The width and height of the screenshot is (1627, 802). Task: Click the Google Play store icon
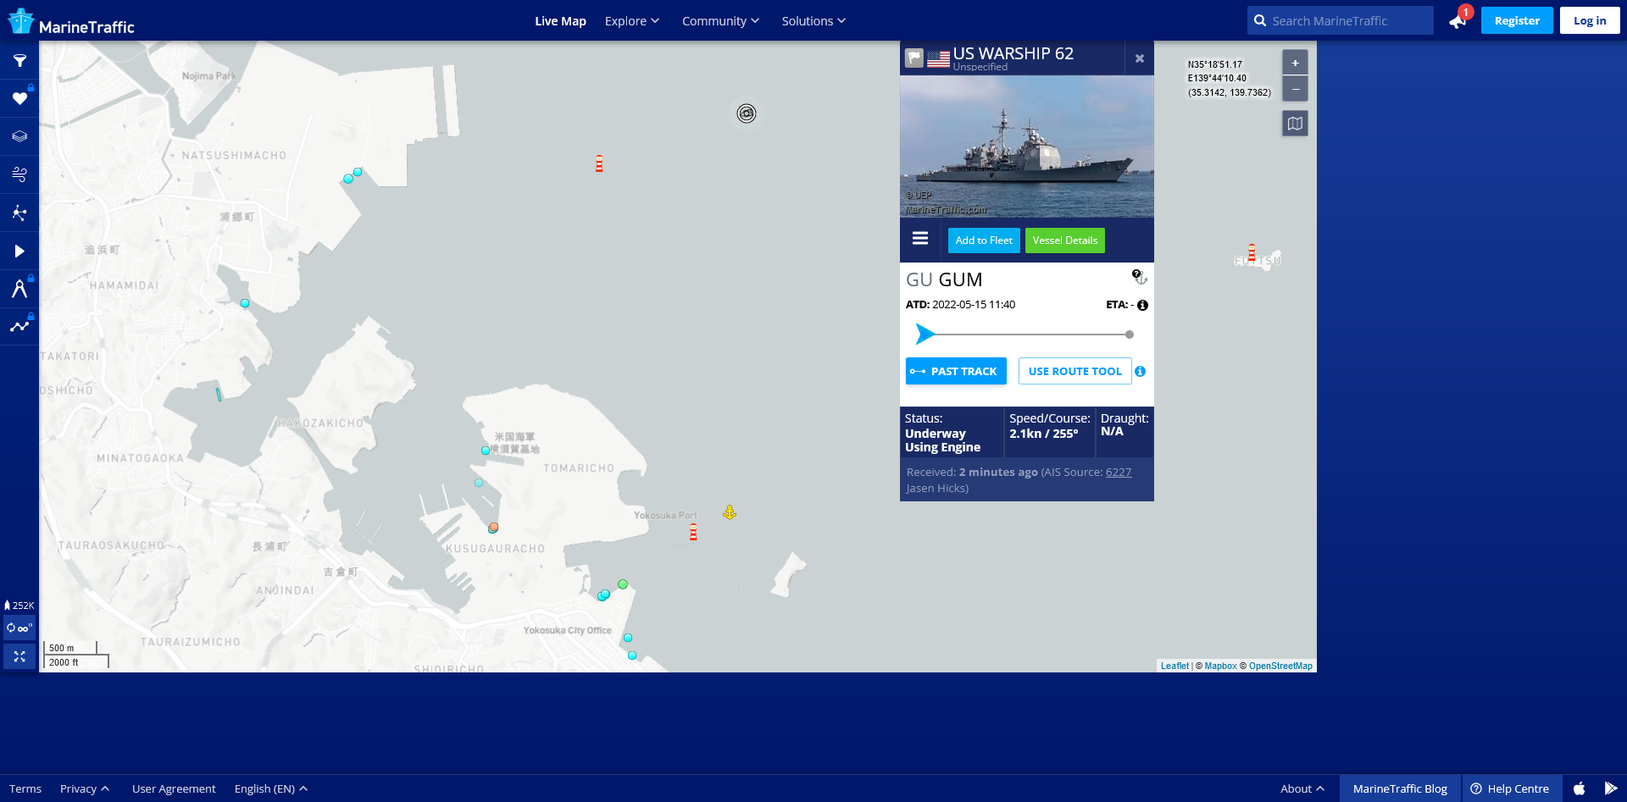click(x=1611, y=788)
